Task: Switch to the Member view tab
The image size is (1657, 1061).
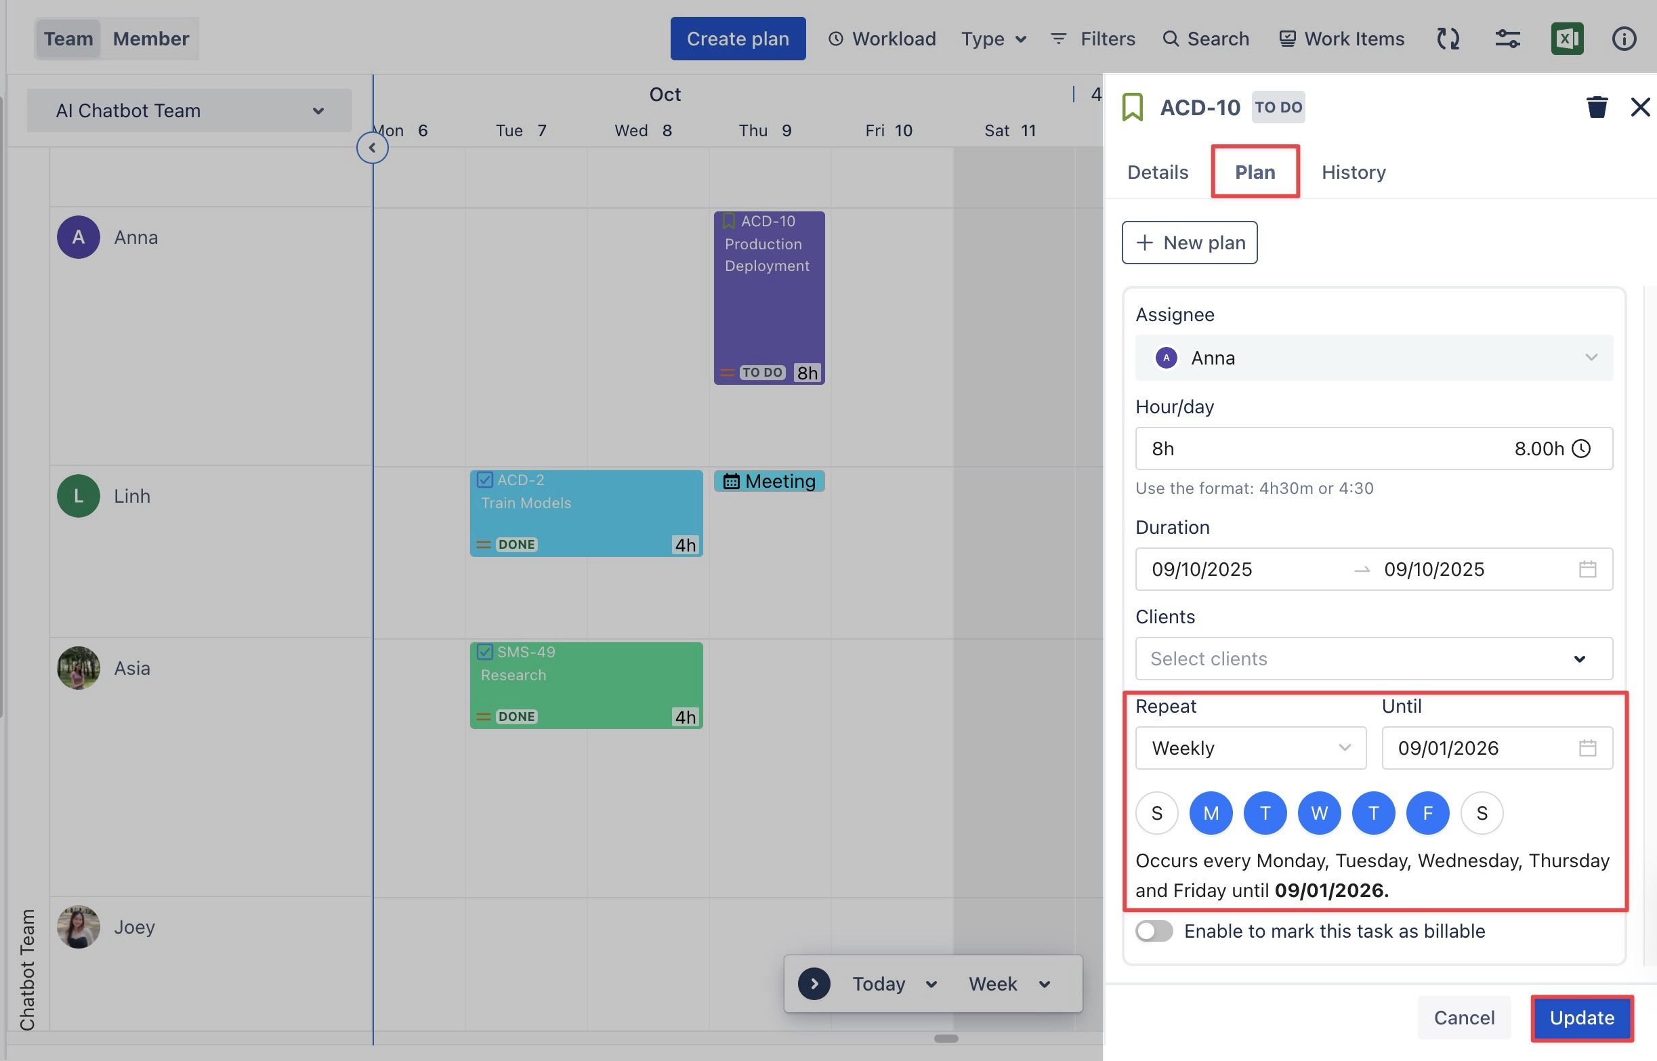Action: [x=151, y=39]
